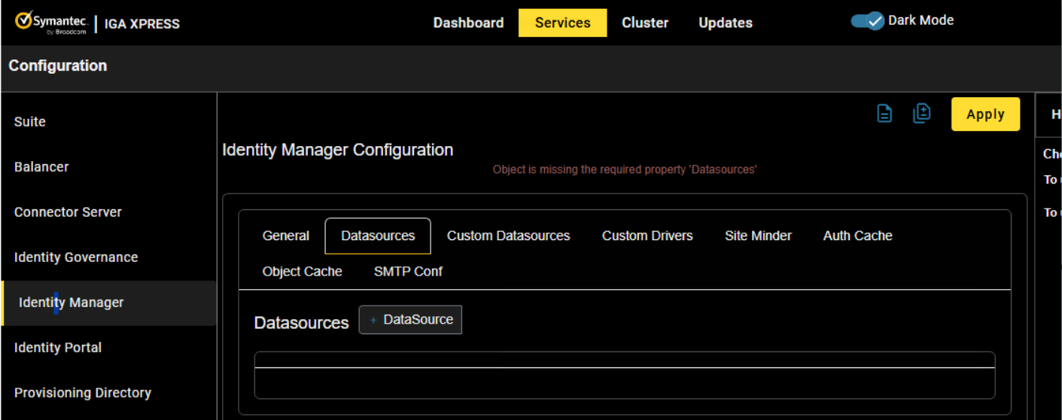Screen dimensions: 1062x420
Task: Choose Provisioning Directory in the sidebar
Action: tap(83, 393)
